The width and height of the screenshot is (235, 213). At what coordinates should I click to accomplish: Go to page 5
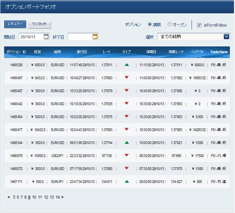click(x=14, y=197)
